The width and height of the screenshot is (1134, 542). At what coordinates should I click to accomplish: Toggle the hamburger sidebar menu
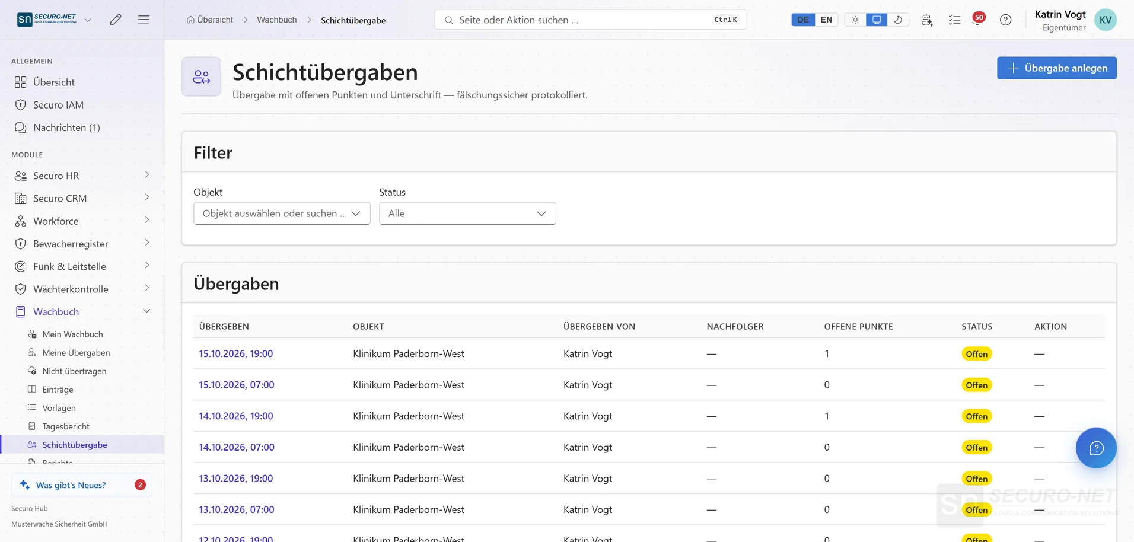pos(144,20)
